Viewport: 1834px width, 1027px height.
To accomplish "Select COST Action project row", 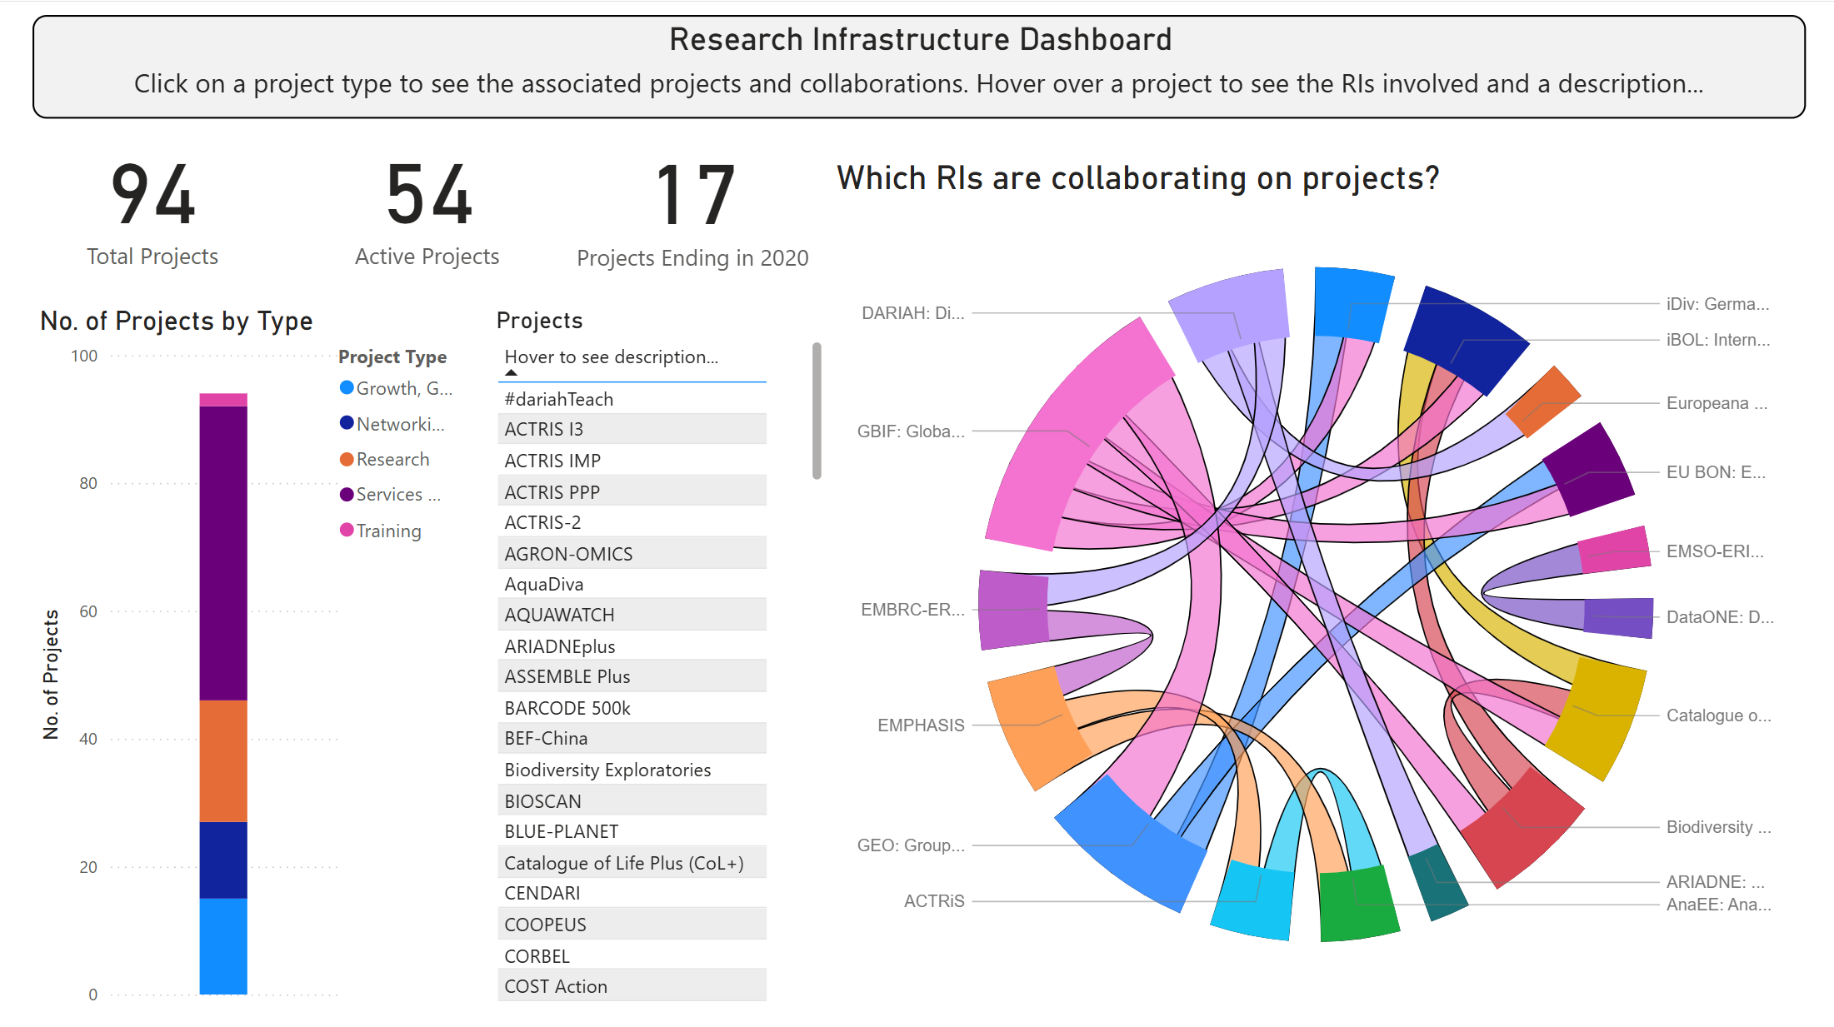I will 632,986.
